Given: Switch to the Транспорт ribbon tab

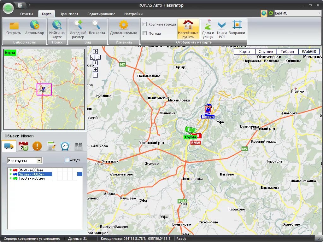Looking at the screenshot, I should [x=69, y=14].
